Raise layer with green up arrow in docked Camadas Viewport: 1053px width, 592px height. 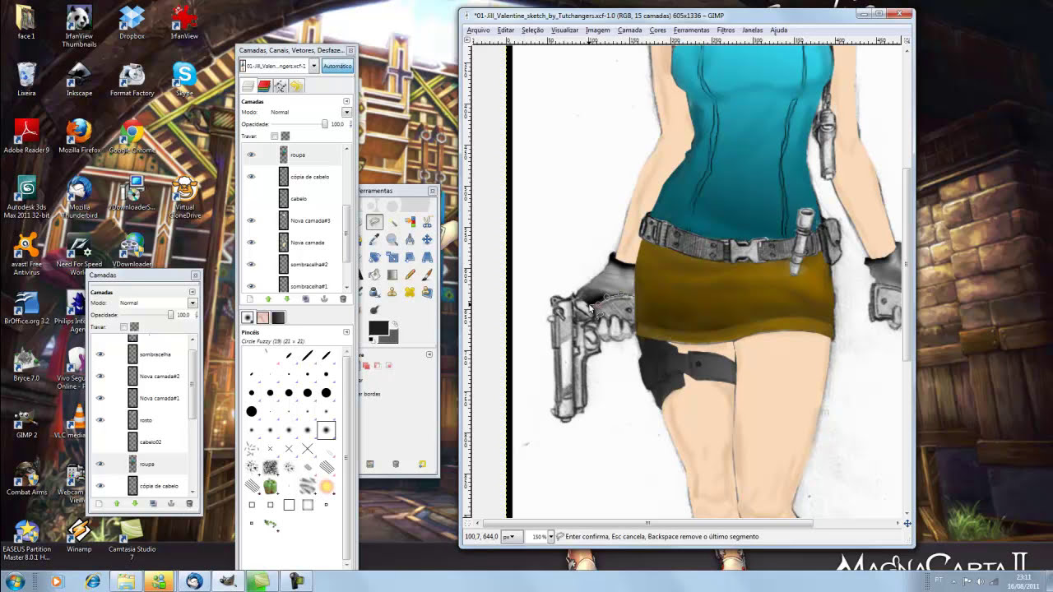point(268,299)
